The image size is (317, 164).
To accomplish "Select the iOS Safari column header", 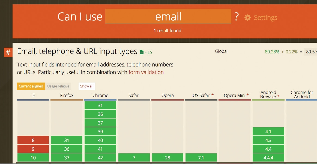I will point(201,96).
